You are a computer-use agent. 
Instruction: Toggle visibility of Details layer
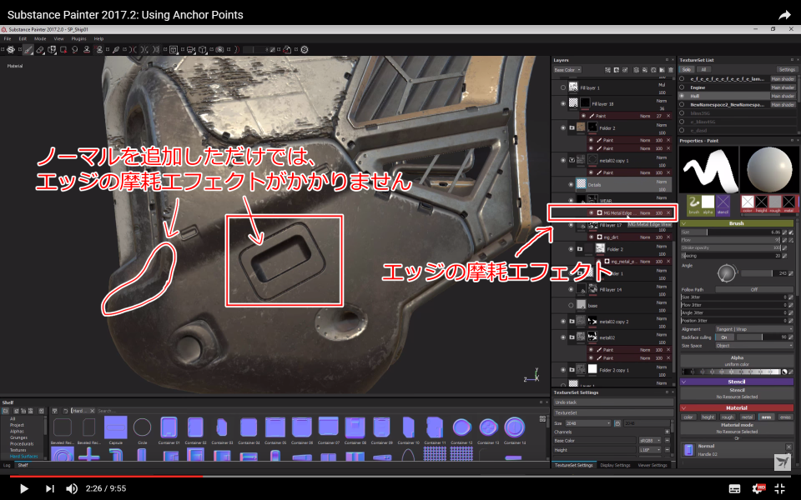point(571,184)
